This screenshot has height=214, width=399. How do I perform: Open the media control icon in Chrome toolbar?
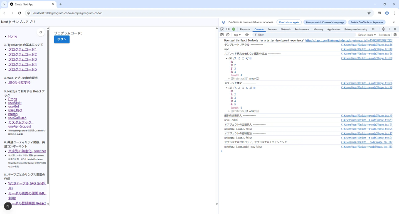click(x=379, y=13)
